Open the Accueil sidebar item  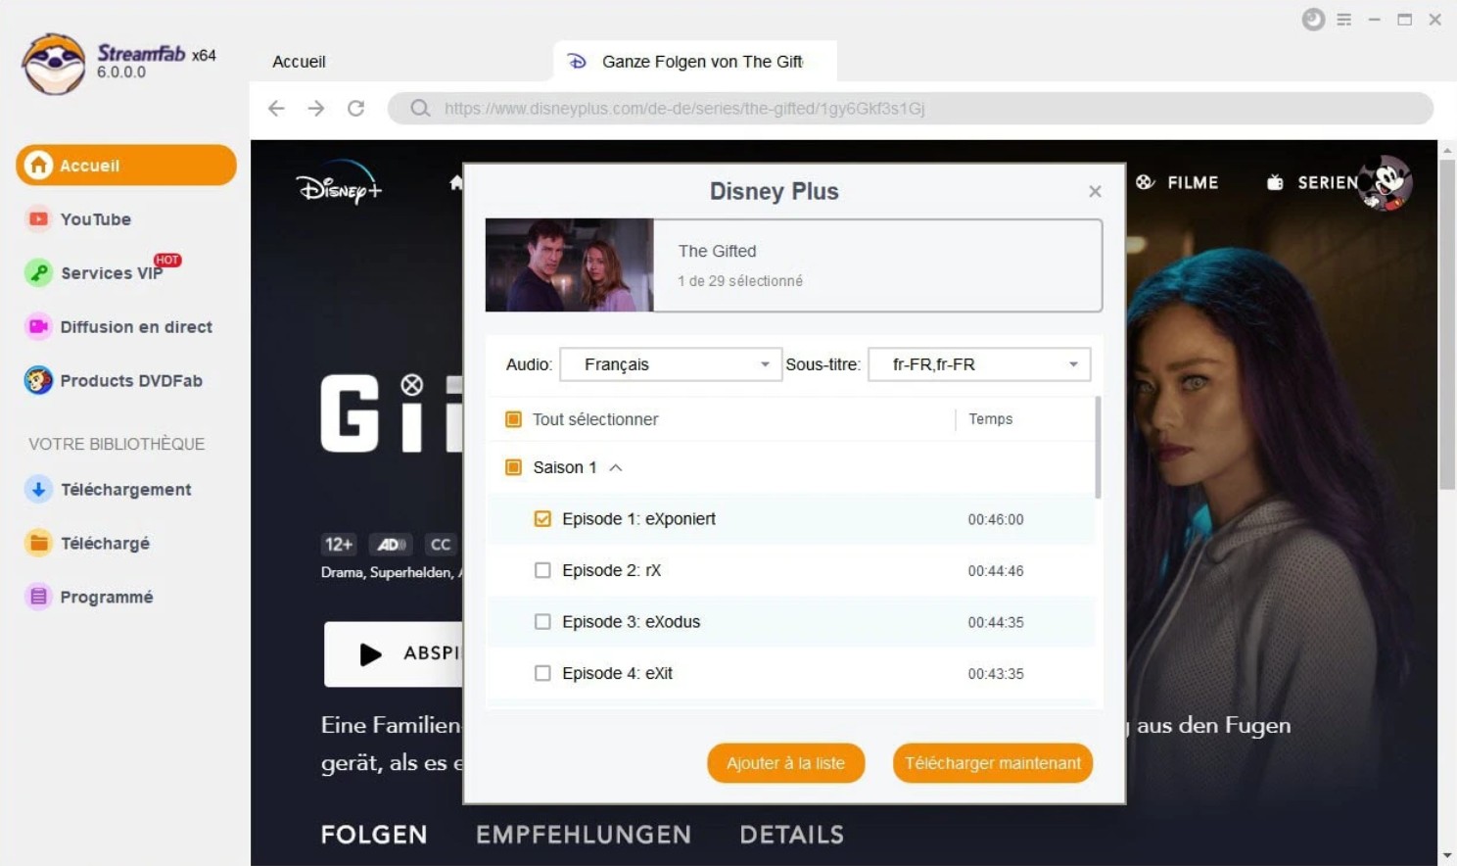click(126, 166)
